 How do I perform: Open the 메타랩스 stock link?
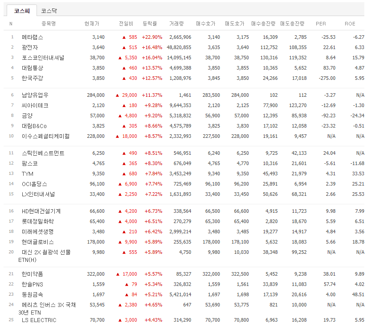click(x=33, y=37)
